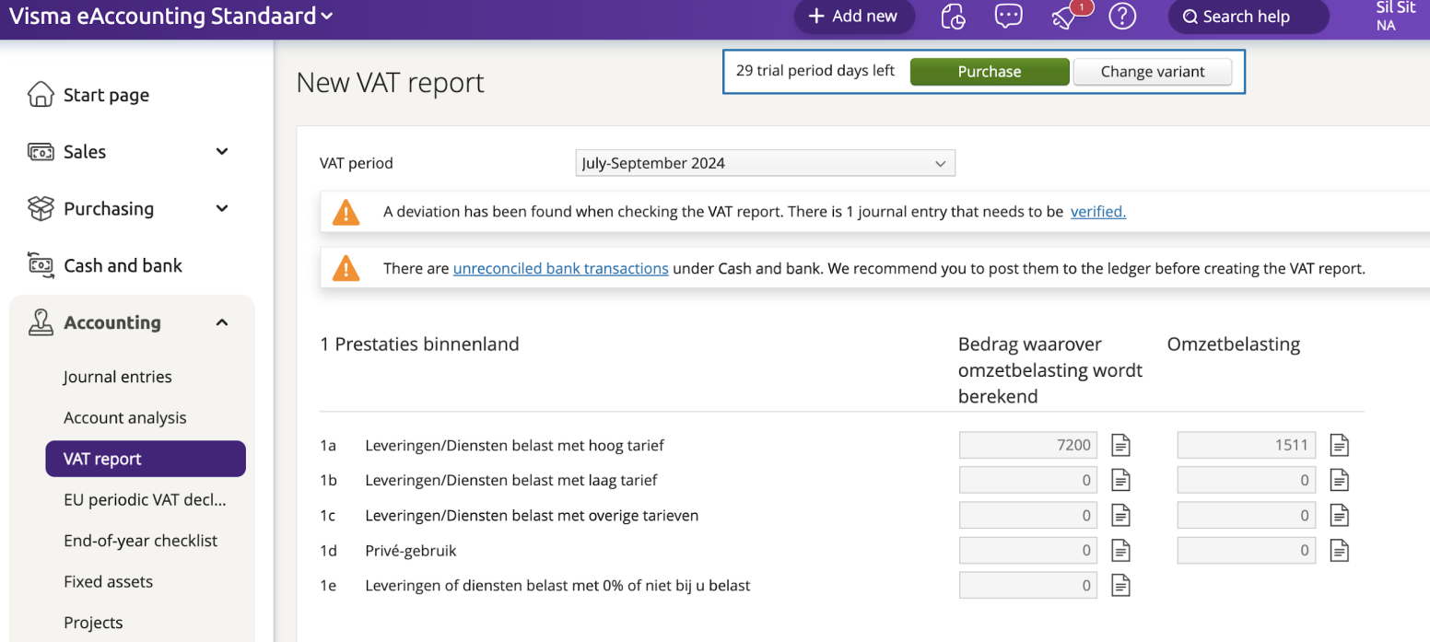This screenshot has height=642, width=1430.
Task: Click the green Purchase button
Action: [x=990, y=71]
